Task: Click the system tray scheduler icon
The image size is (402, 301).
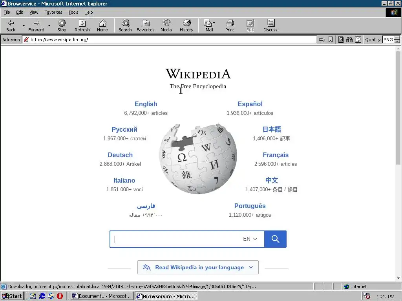Action: pos(367,296)
